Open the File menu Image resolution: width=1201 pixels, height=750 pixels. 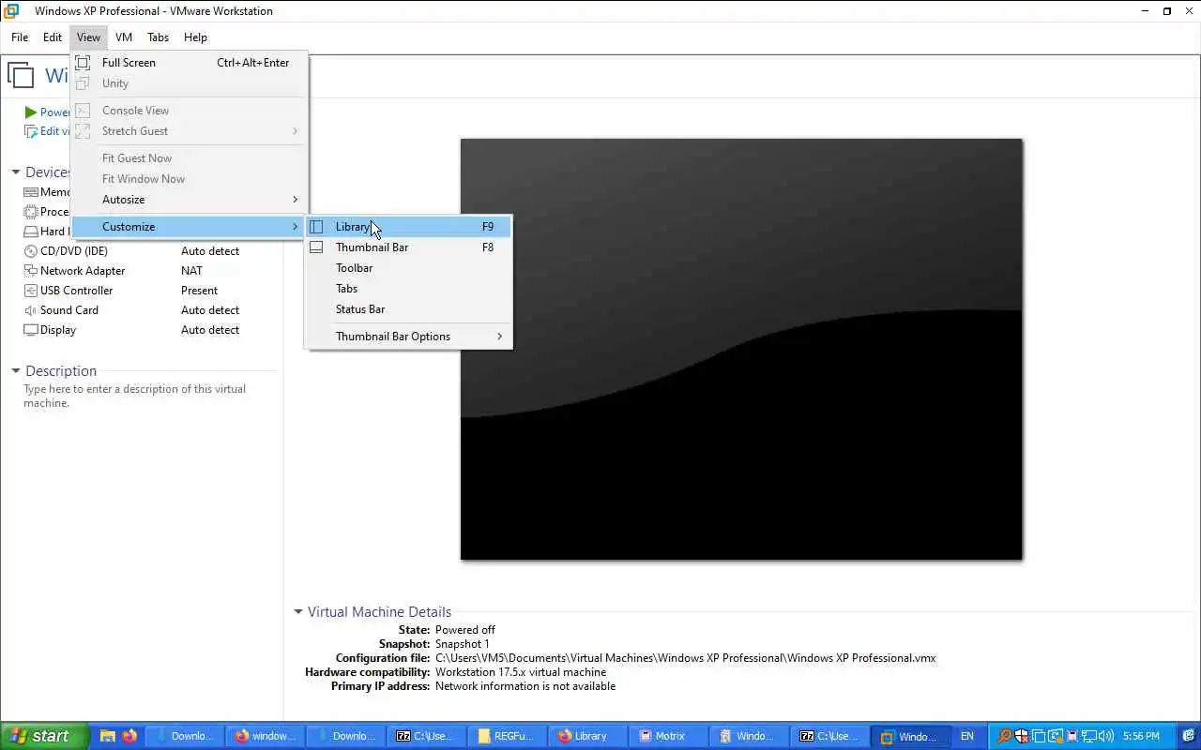[20, 37]
